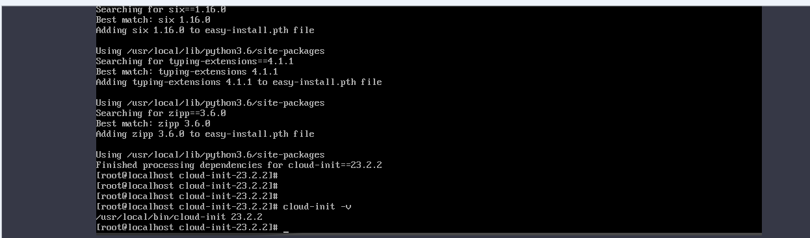The height and width of the screenshot is (238, 810).
Task: Click the "Finished processing dependencies" line
Action: (x=239, y=165)
